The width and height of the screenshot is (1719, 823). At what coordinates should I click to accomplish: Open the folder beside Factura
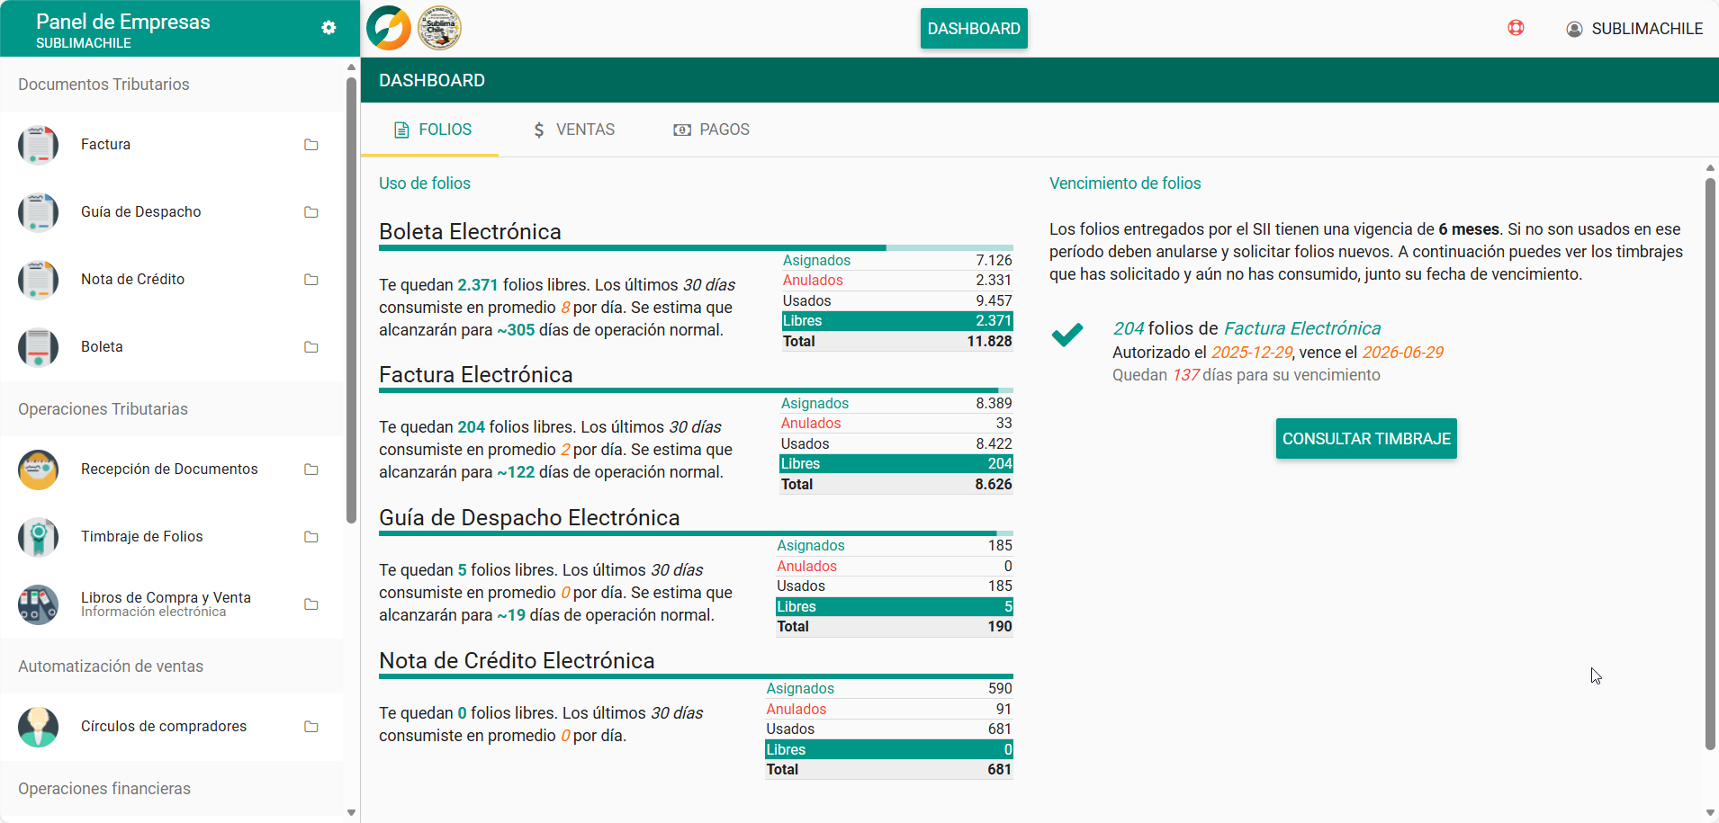pyautogui.click(x=312, y=144)
